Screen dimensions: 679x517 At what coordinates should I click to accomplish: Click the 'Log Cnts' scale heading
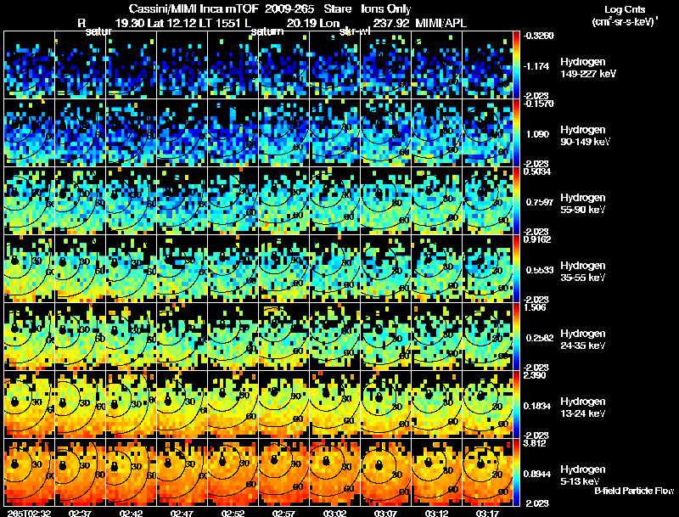[625, 9]
